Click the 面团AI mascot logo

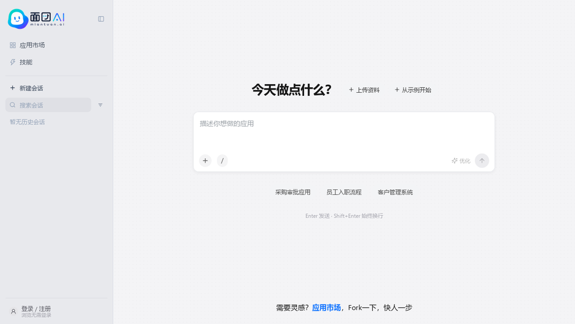[18, 18]
